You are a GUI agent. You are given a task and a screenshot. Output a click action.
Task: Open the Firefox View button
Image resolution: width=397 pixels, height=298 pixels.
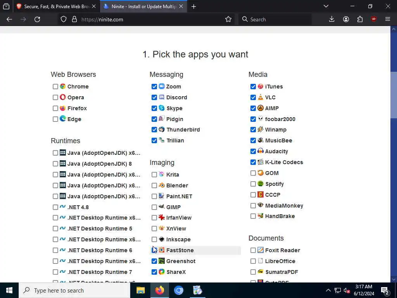click(x=6, y=6)
